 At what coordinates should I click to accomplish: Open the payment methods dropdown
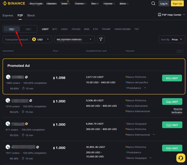pos(75,39)
